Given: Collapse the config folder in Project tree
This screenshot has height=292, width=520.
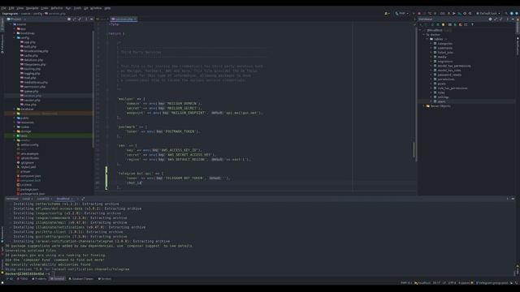Looking at the screenshot, I should coord(14,38).
